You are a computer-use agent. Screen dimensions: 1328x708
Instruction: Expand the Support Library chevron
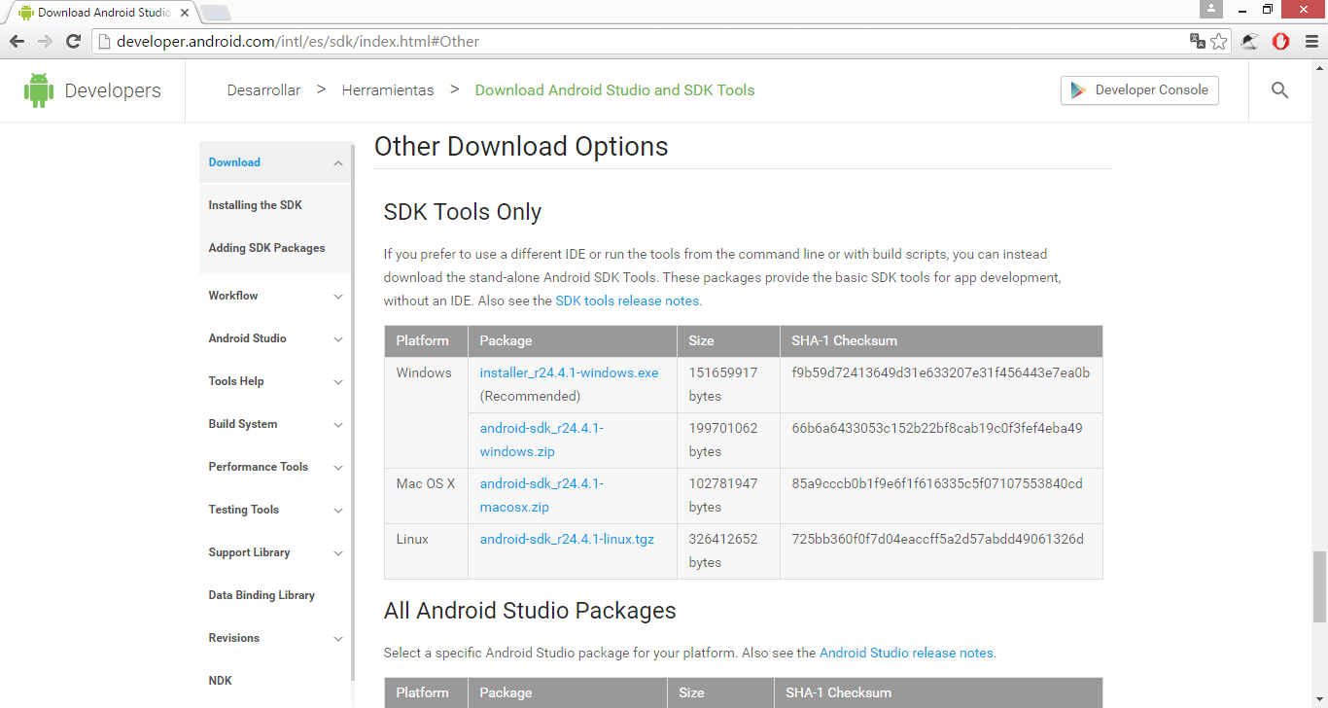coord(337,553)
